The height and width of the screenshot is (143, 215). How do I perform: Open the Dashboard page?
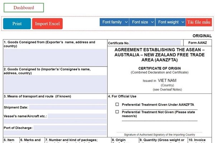[x=23, y=8]
